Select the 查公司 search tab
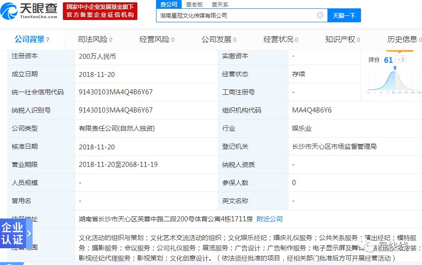This screenshot has height=265, width=422. coord(169,4)
